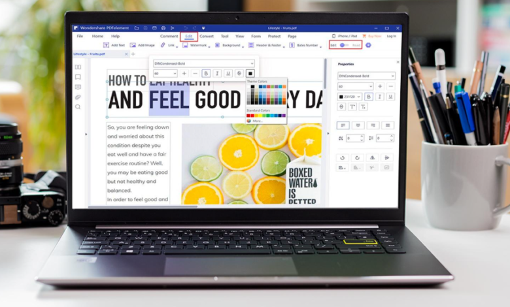This screenshot has width=510, height=307.
Task: Click the Email envelope icon in title bar
Action: (x=154, y=28)
